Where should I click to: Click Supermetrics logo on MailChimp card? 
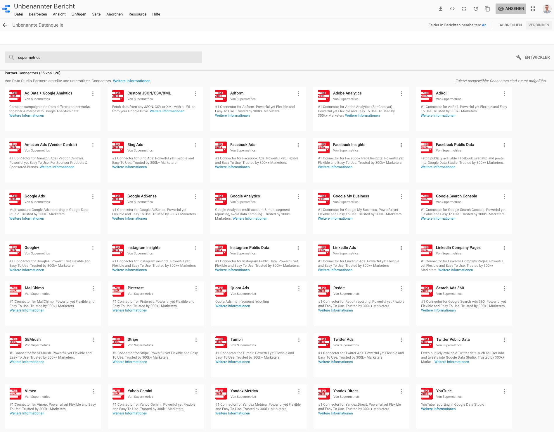coord(15,291)
